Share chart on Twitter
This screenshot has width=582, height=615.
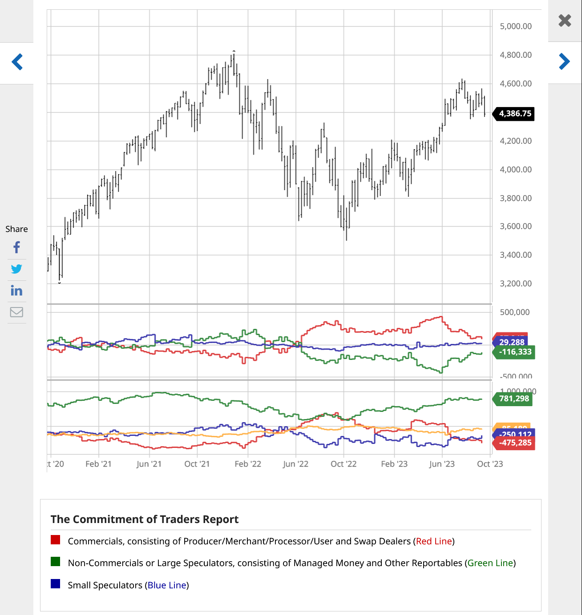click(16, 269)
